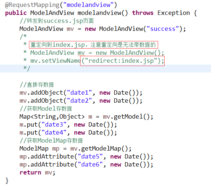The width and height of the screenshot is (211, 189).
Task: Click the underlined mv variable in comment
Action: pos(81,53)
